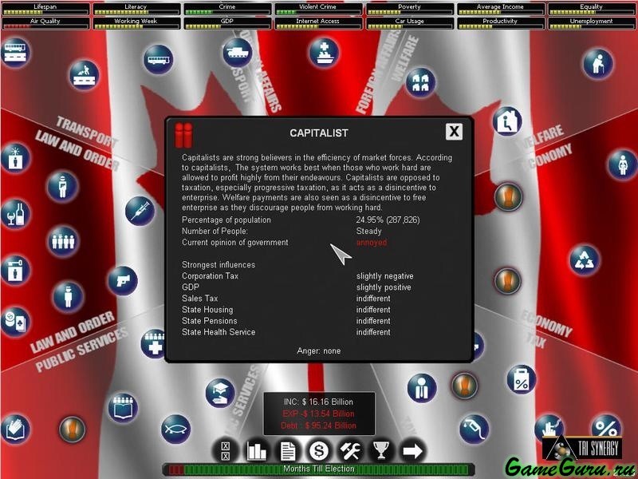Click the GDP indicator bar at top
This screenshot has width=638, height=479.
tap(227, 23)
